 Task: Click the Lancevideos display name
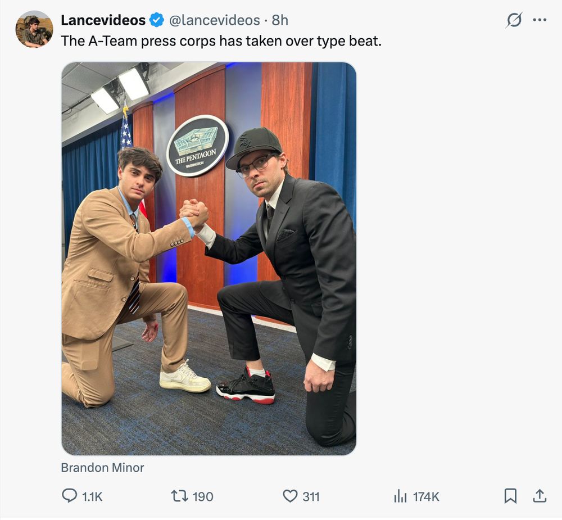point(103,20)
